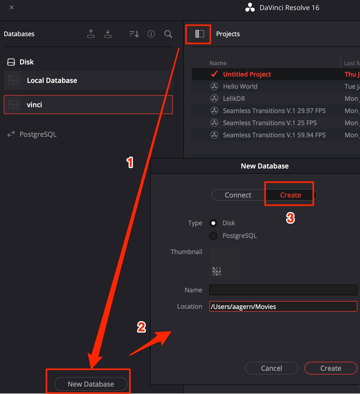Click the Cancel button in New Database dialog
360x394 pixels.
[271, 368]
